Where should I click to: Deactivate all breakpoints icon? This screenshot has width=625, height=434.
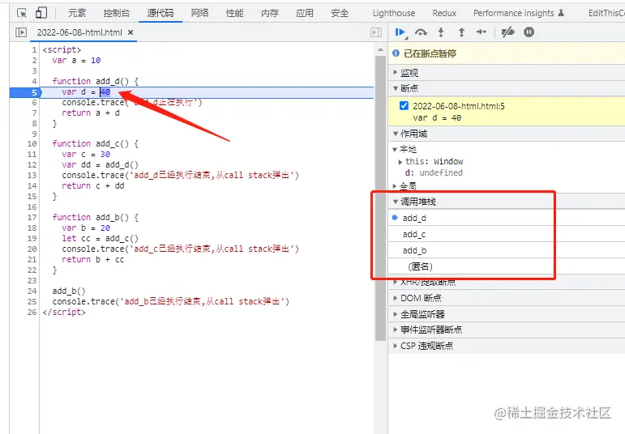pos(507,32)
